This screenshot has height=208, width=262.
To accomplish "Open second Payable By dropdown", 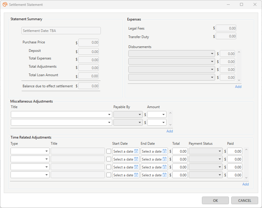I will 128,122.
